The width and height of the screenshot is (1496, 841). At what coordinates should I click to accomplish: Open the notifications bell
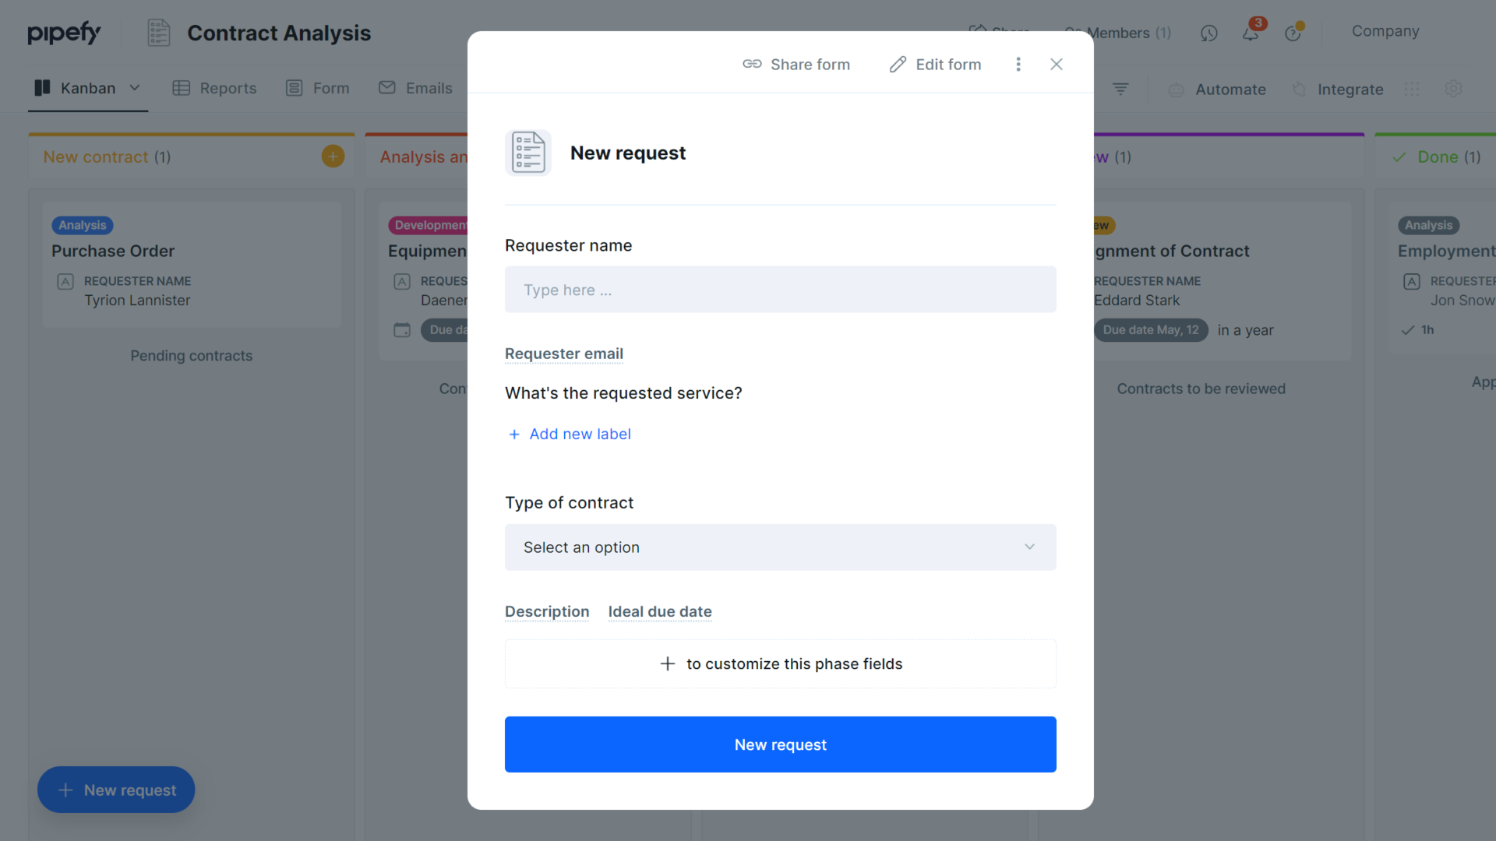click(1251, 33)
